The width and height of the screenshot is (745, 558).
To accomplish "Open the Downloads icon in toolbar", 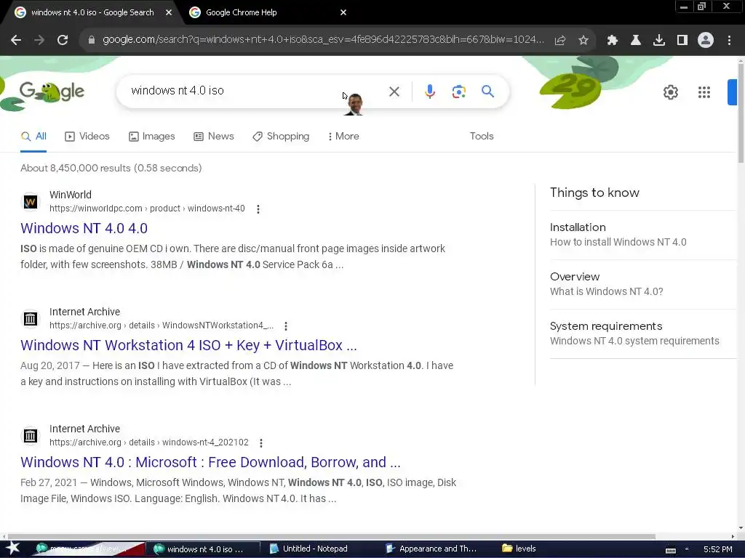I will coord(659,41).
